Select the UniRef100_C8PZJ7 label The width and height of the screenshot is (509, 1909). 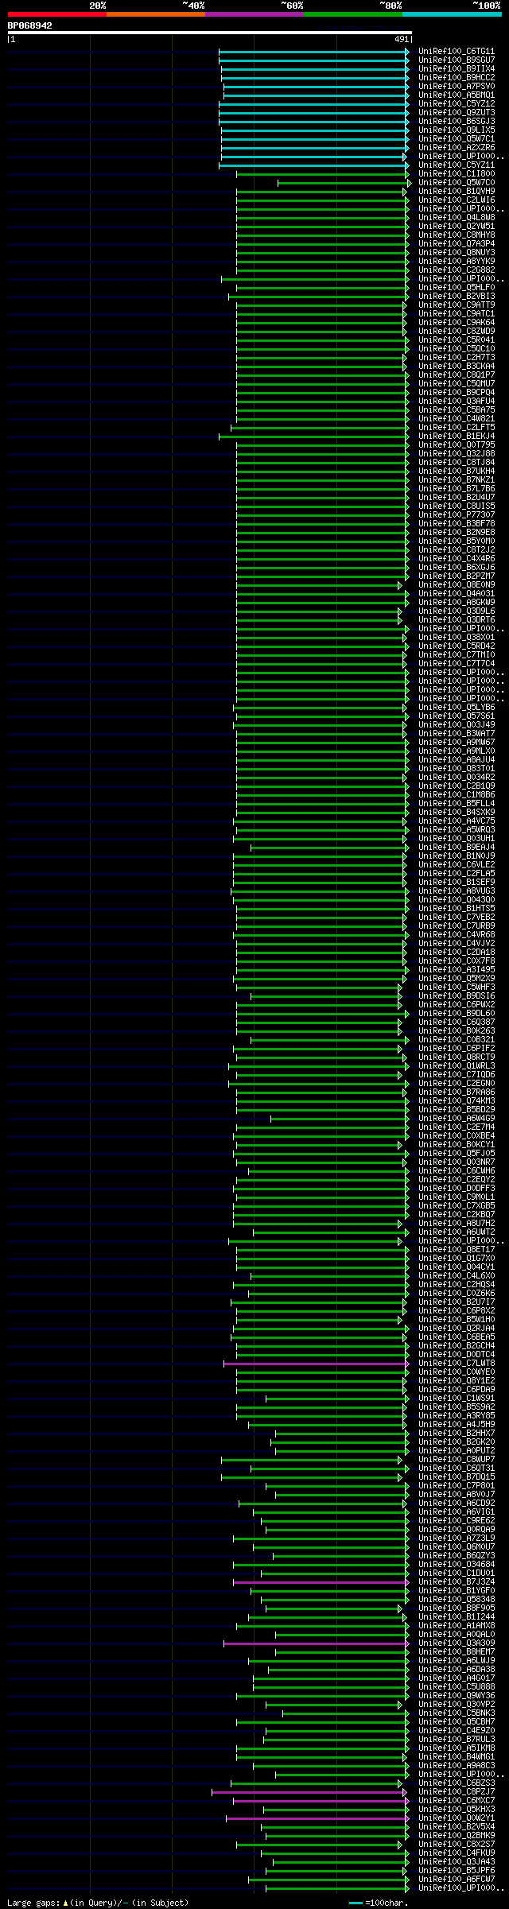pyautogui.click(x=457, y=1792)
